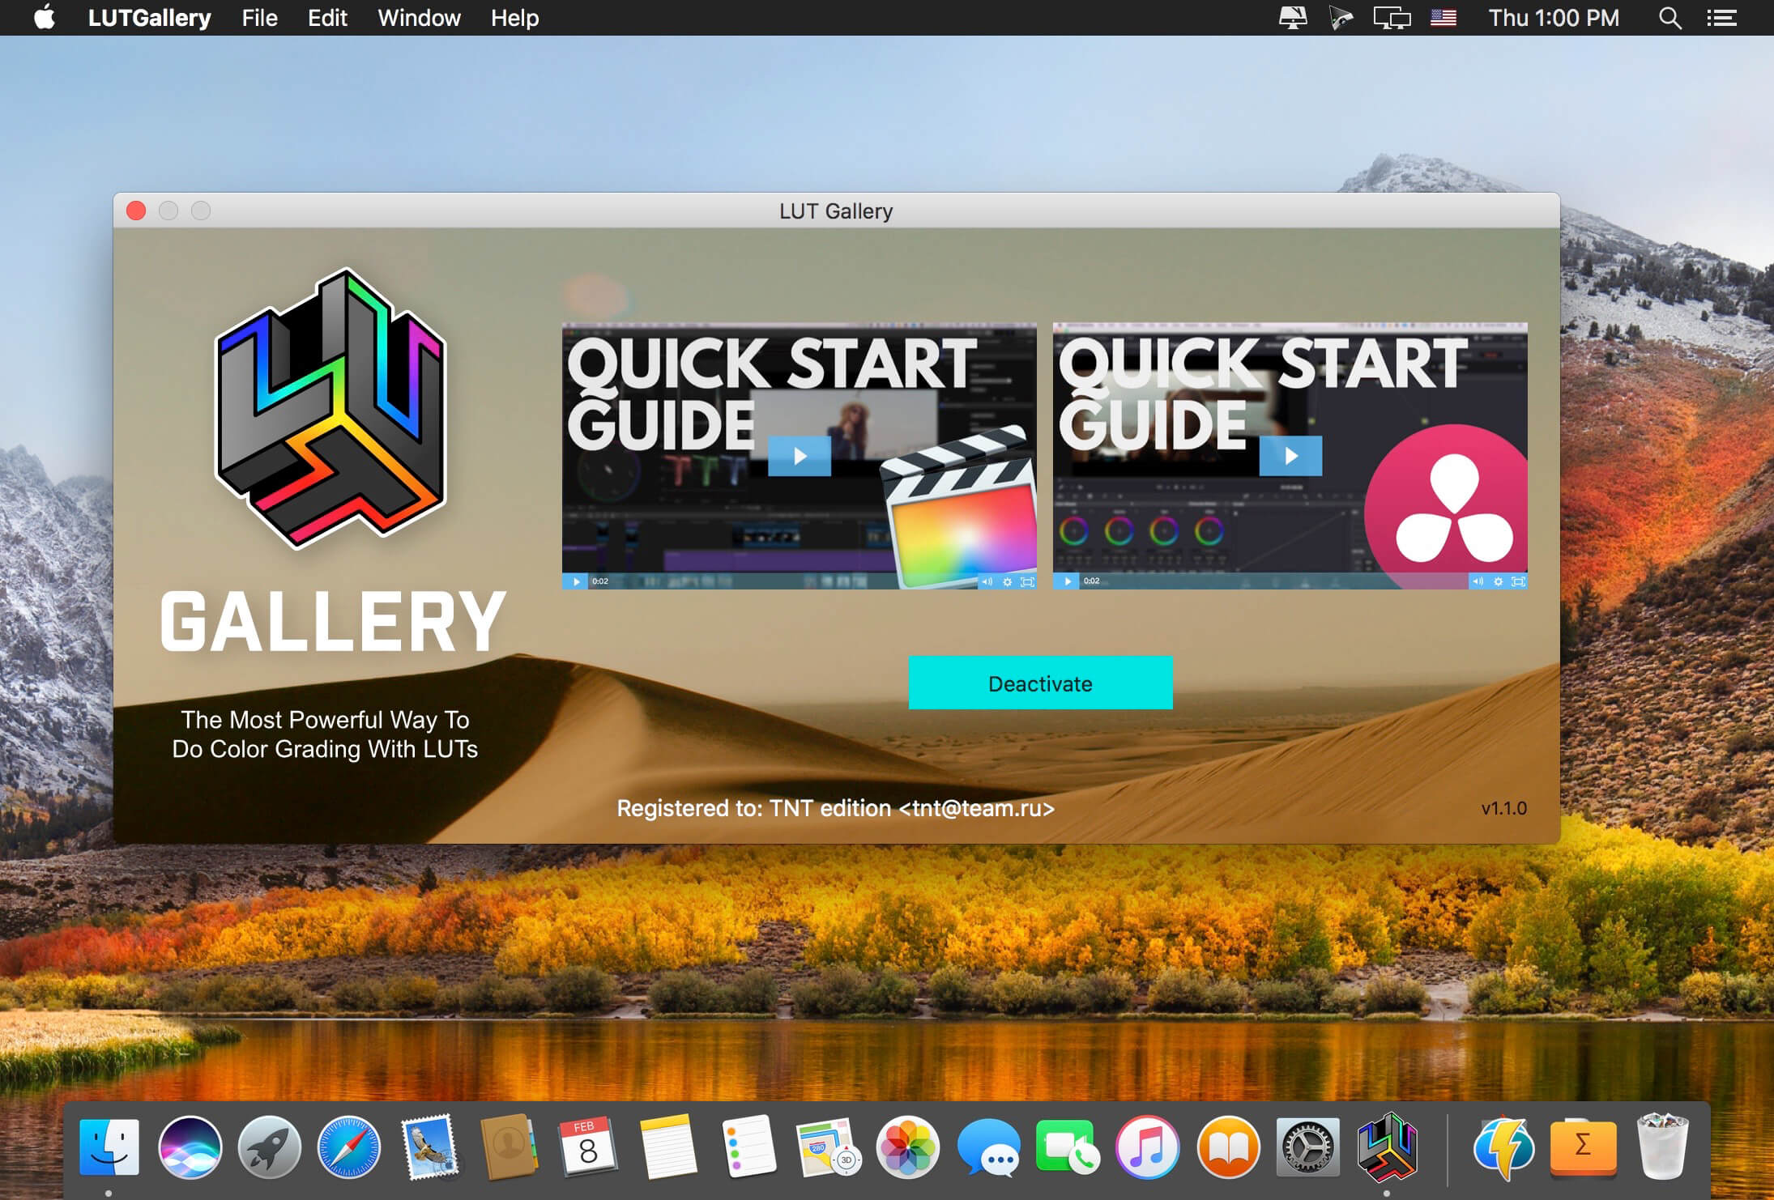Open the lightning bolt globe app in Dock

click(1504, 1147)
